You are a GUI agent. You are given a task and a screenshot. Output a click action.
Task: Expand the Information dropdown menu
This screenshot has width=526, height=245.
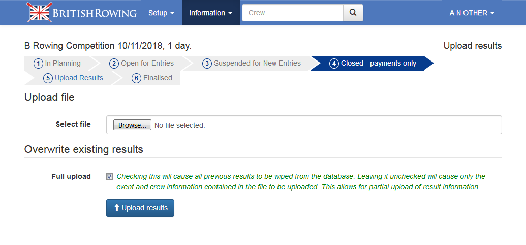coord(210,13)
